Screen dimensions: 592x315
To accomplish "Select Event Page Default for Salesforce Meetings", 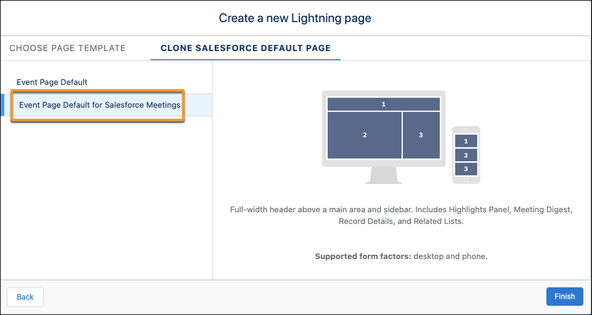I will tap(100, 105).
